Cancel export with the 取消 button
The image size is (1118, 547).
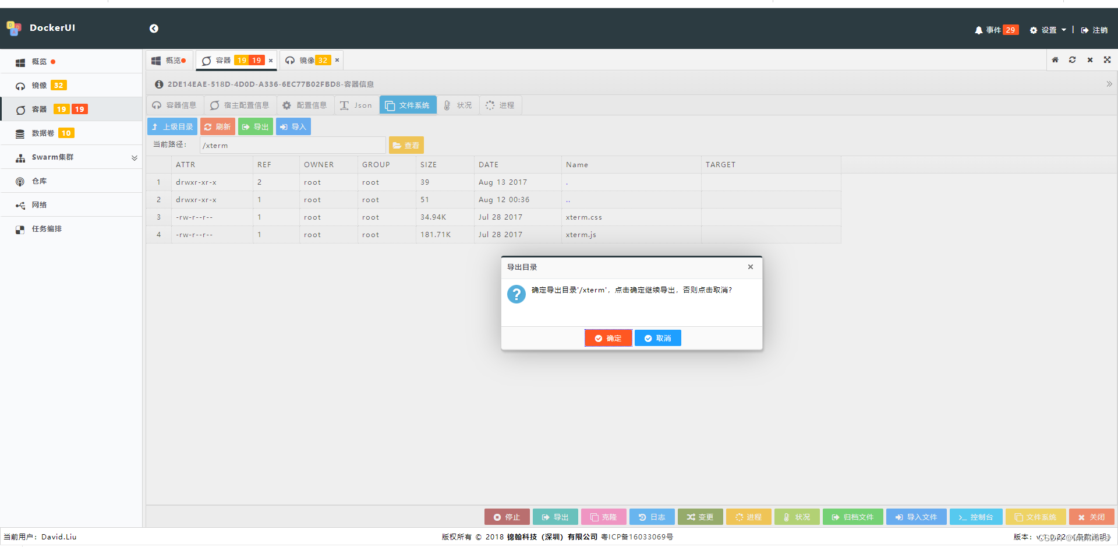point(658,338)
